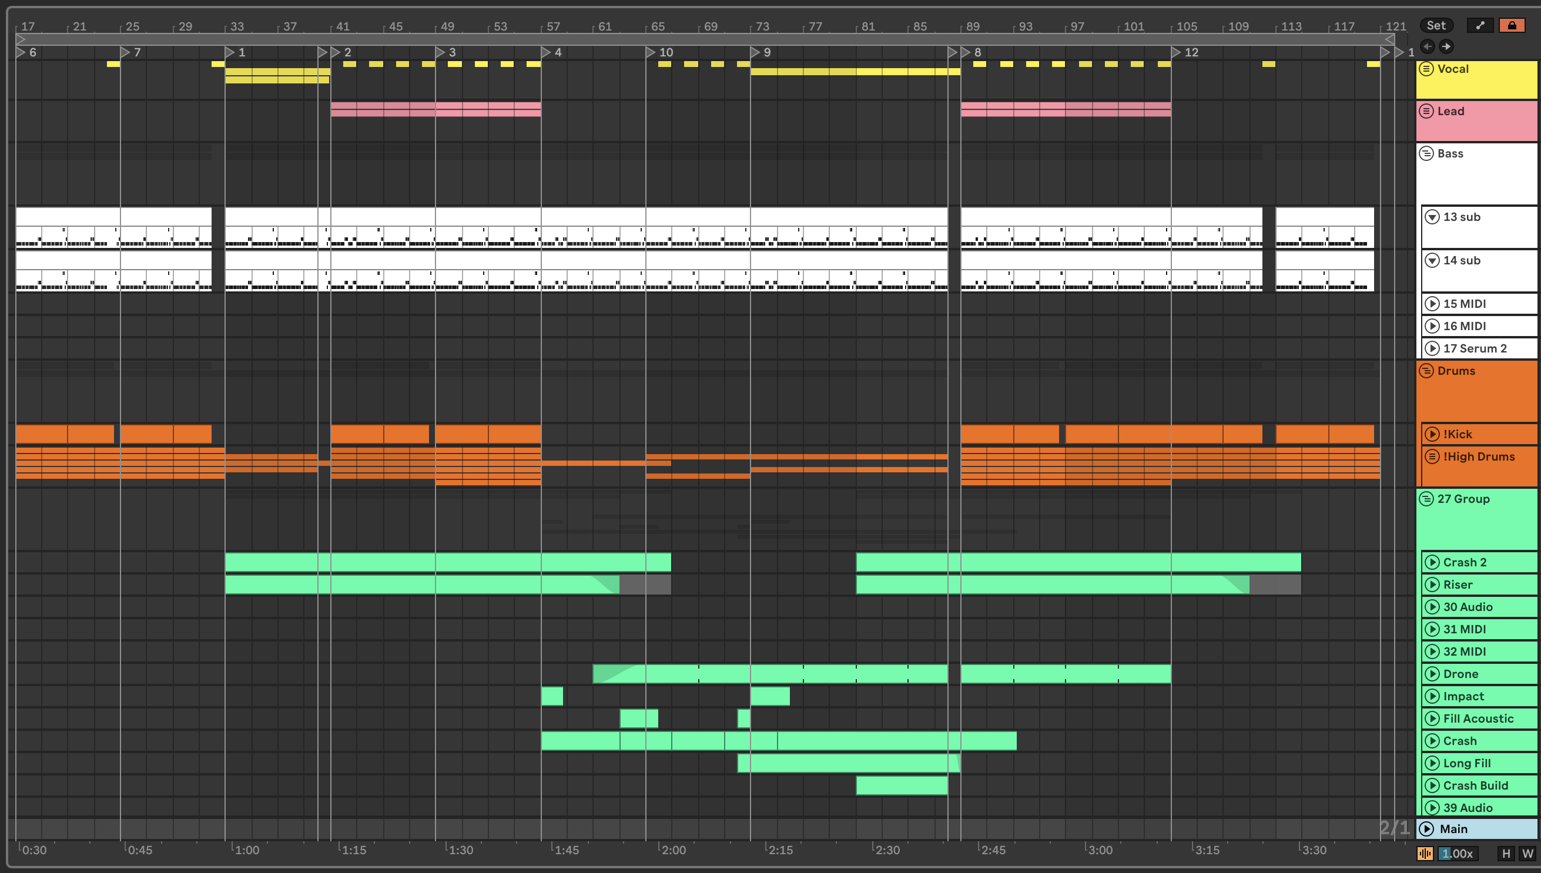1541x873 pixels.
Task: Click the 1.00x zoom factor field
Action: tap(1458, 853)
